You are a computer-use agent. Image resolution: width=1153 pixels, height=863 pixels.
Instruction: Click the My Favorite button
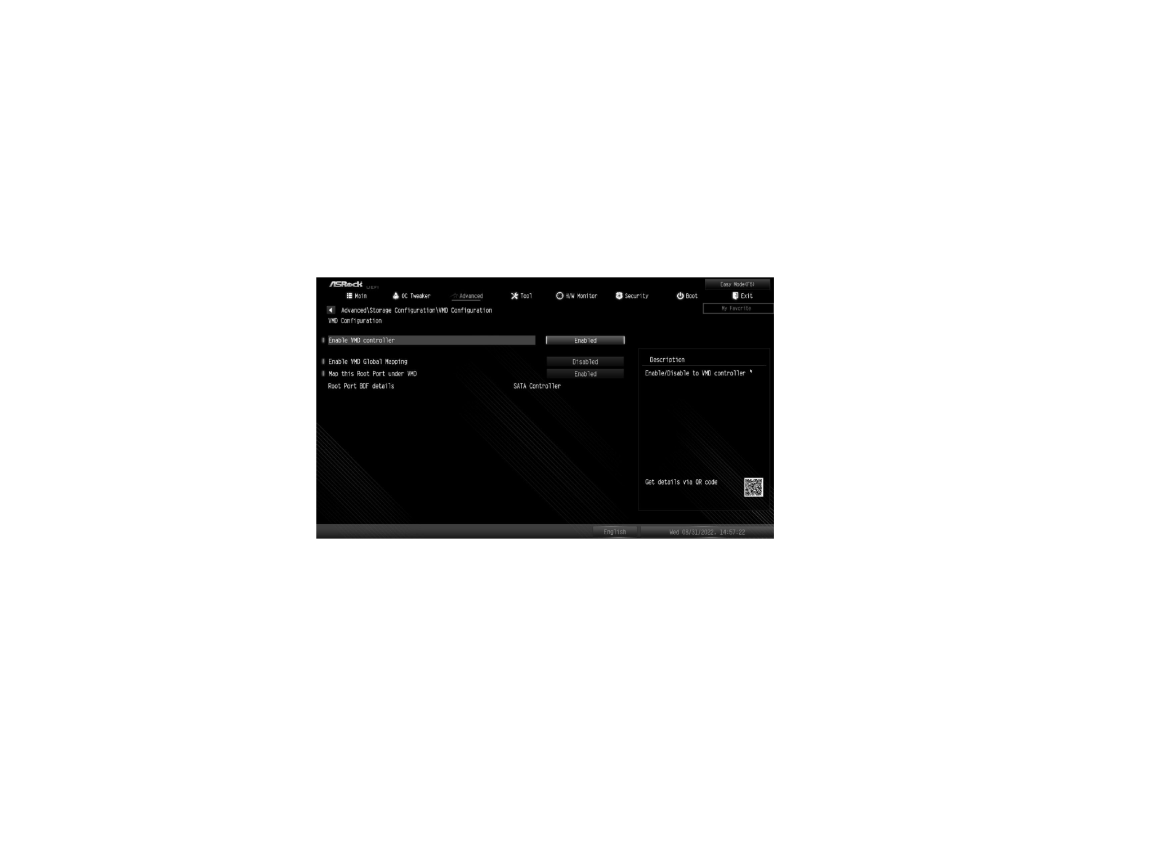[x=736, y=308]
